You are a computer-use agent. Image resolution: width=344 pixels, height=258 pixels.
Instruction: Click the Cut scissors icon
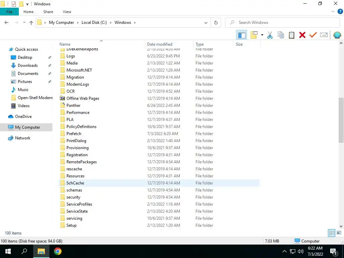(270, 35)
